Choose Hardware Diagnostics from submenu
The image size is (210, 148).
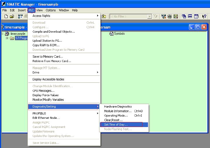point(124,107)
